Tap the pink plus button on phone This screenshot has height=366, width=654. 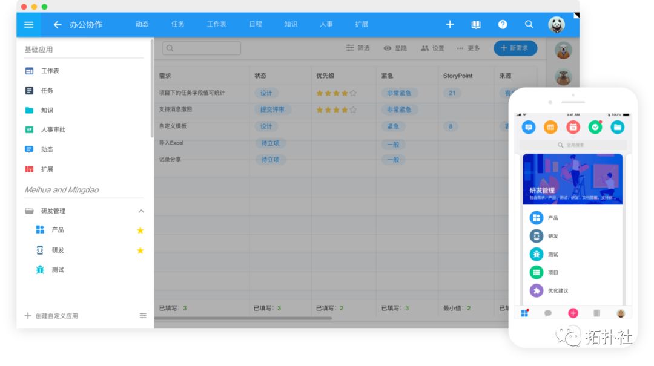pos(573,313)
